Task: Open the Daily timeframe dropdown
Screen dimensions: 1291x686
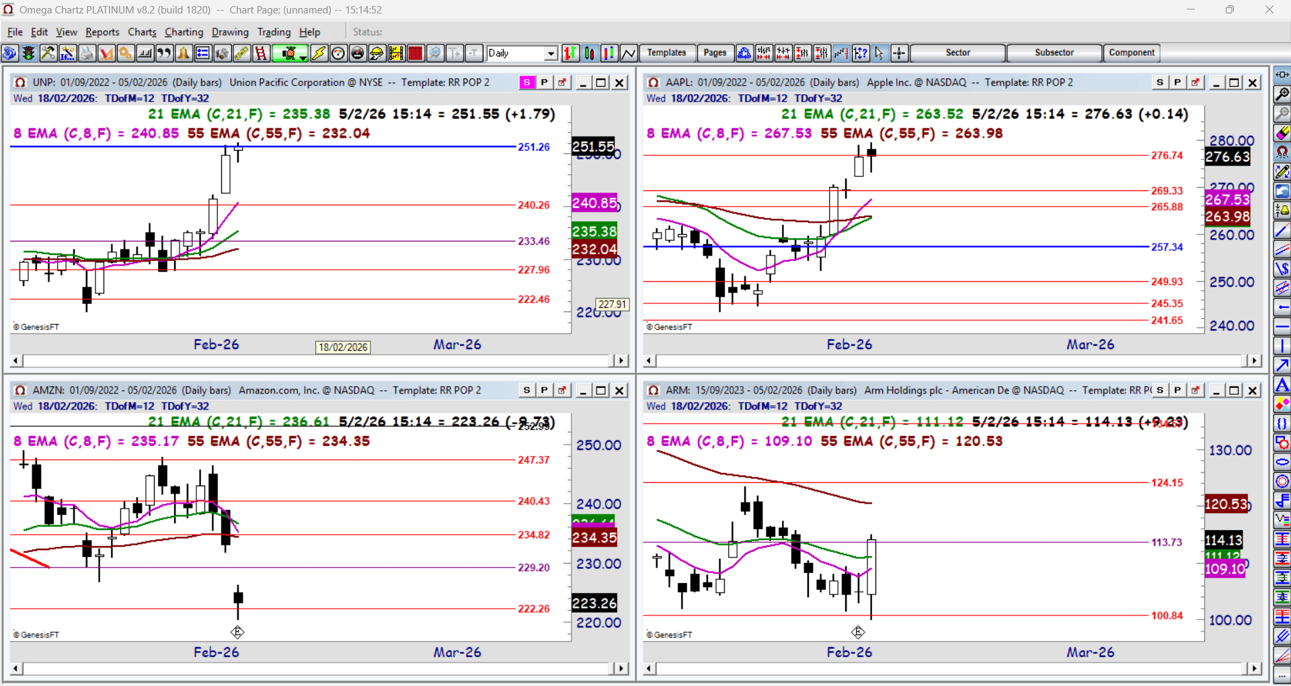Action: pos(551,53)
